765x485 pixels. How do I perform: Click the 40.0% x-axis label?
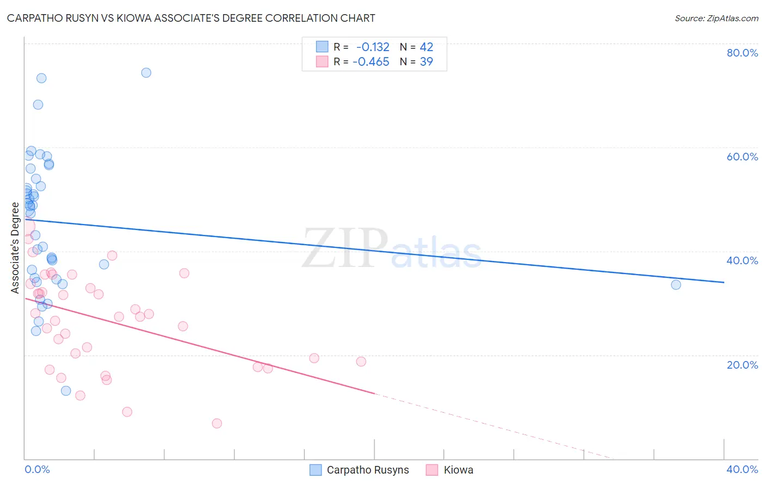(742, 469)
